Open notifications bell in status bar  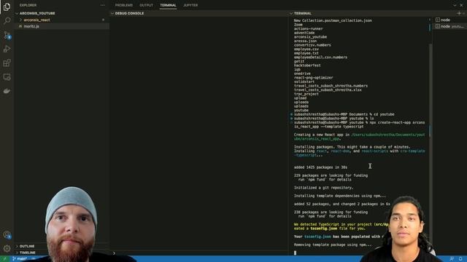(x=460, y=259)
